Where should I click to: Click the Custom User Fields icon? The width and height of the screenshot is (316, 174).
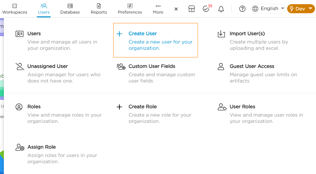coord(121,66)
